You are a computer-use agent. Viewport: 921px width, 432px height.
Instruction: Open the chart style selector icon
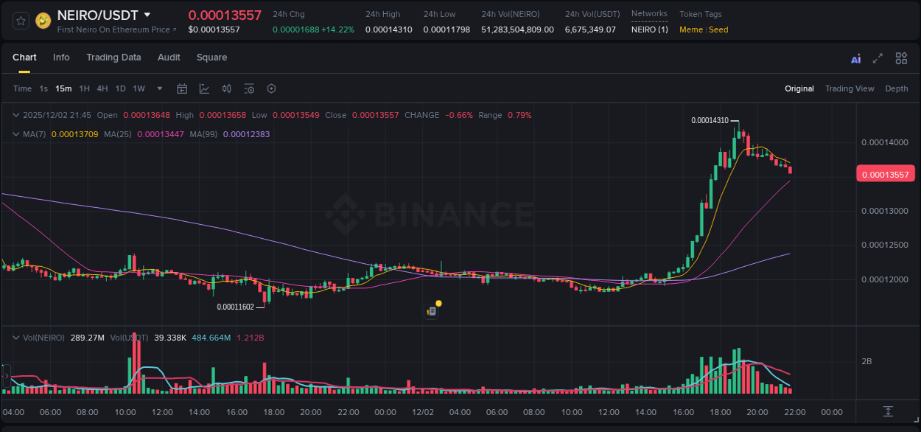[x=204, y=88]
